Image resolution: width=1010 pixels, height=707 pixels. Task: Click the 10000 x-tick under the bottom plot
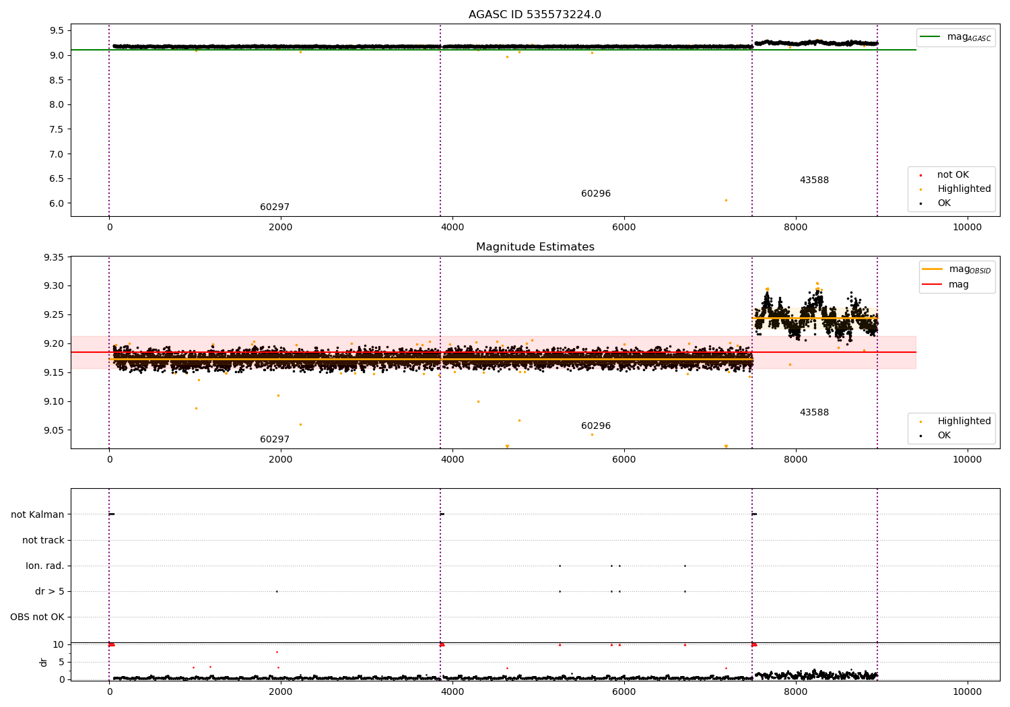(968, 691)
